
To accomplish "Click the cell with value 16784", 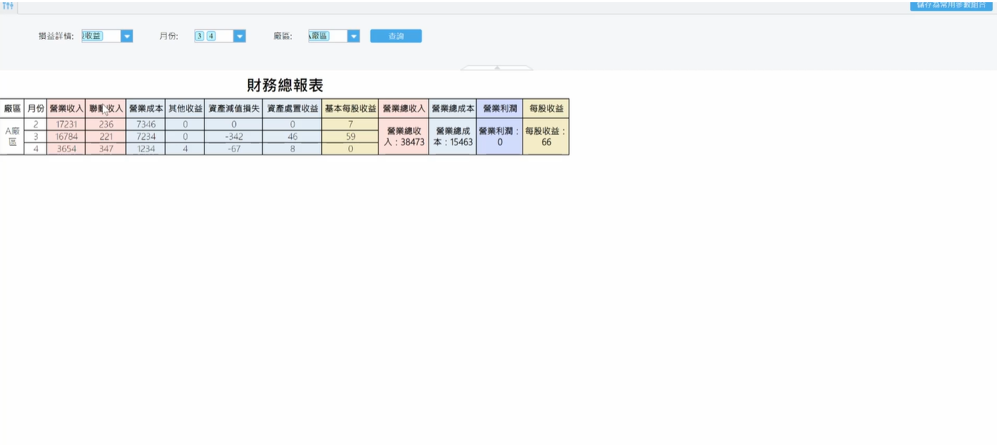I will pos(66,137).
